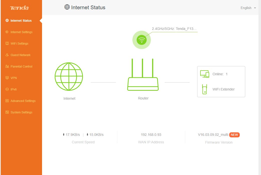261x175 pixels.
Task: Expand language list via dropdown arrow
Action: [x=255, y=8]
